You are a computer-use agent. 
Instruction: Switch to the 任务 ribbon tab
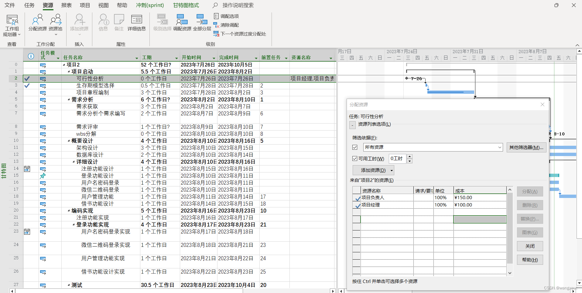coord(29,5)
